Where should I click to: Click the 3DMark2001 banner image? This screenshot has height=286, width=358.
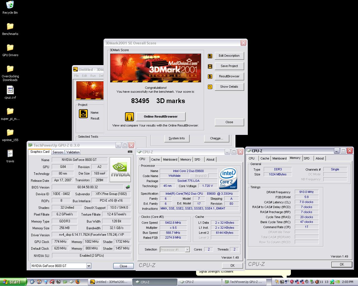pyautogui.click(x=156, y=68)
